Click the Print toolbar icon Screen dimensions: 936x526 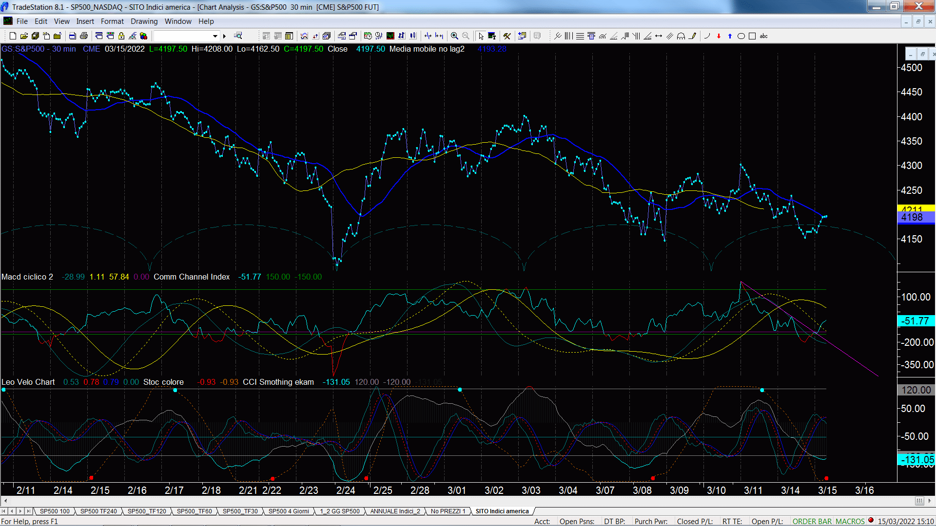[84, 36]
